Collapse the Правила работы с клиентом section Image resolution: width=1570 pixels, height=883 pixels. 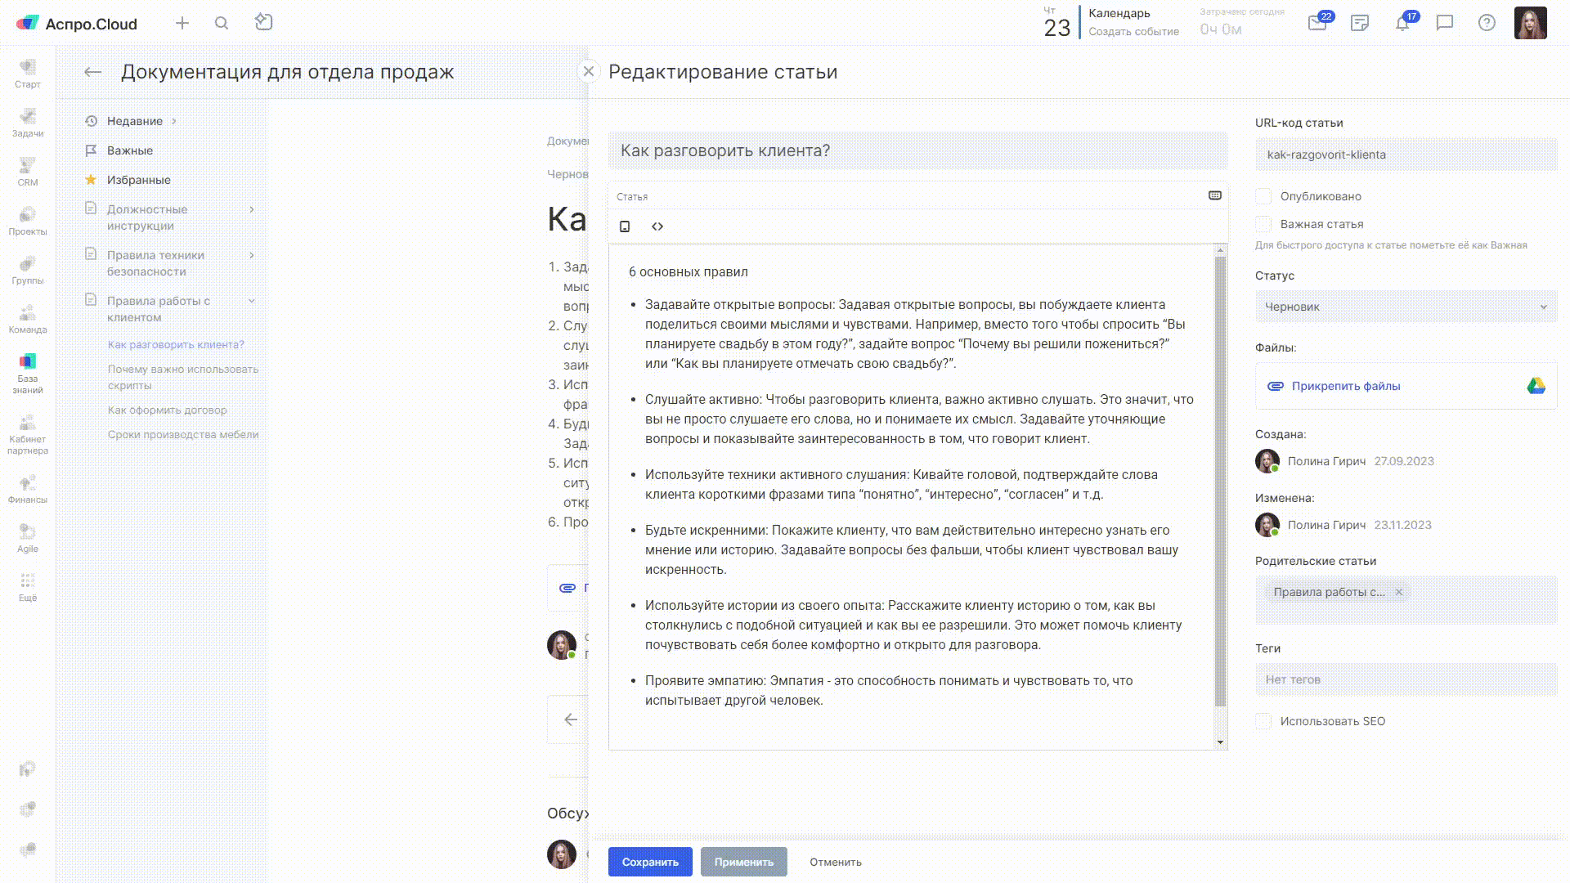[252, 301]
